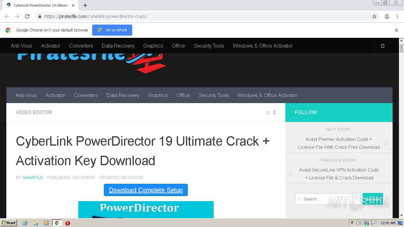Dismiss the default browser infobar
The width and height of the screenshot is (404, 227).
(396, 30)
